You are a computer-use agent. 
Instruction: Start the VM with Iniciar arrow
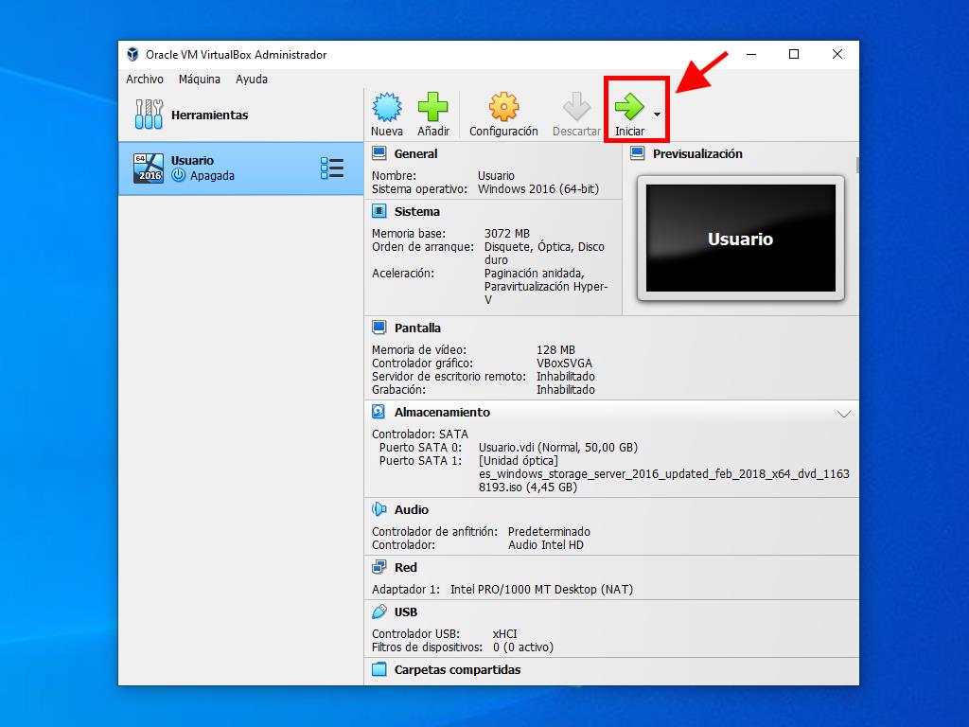pos(629,107)
